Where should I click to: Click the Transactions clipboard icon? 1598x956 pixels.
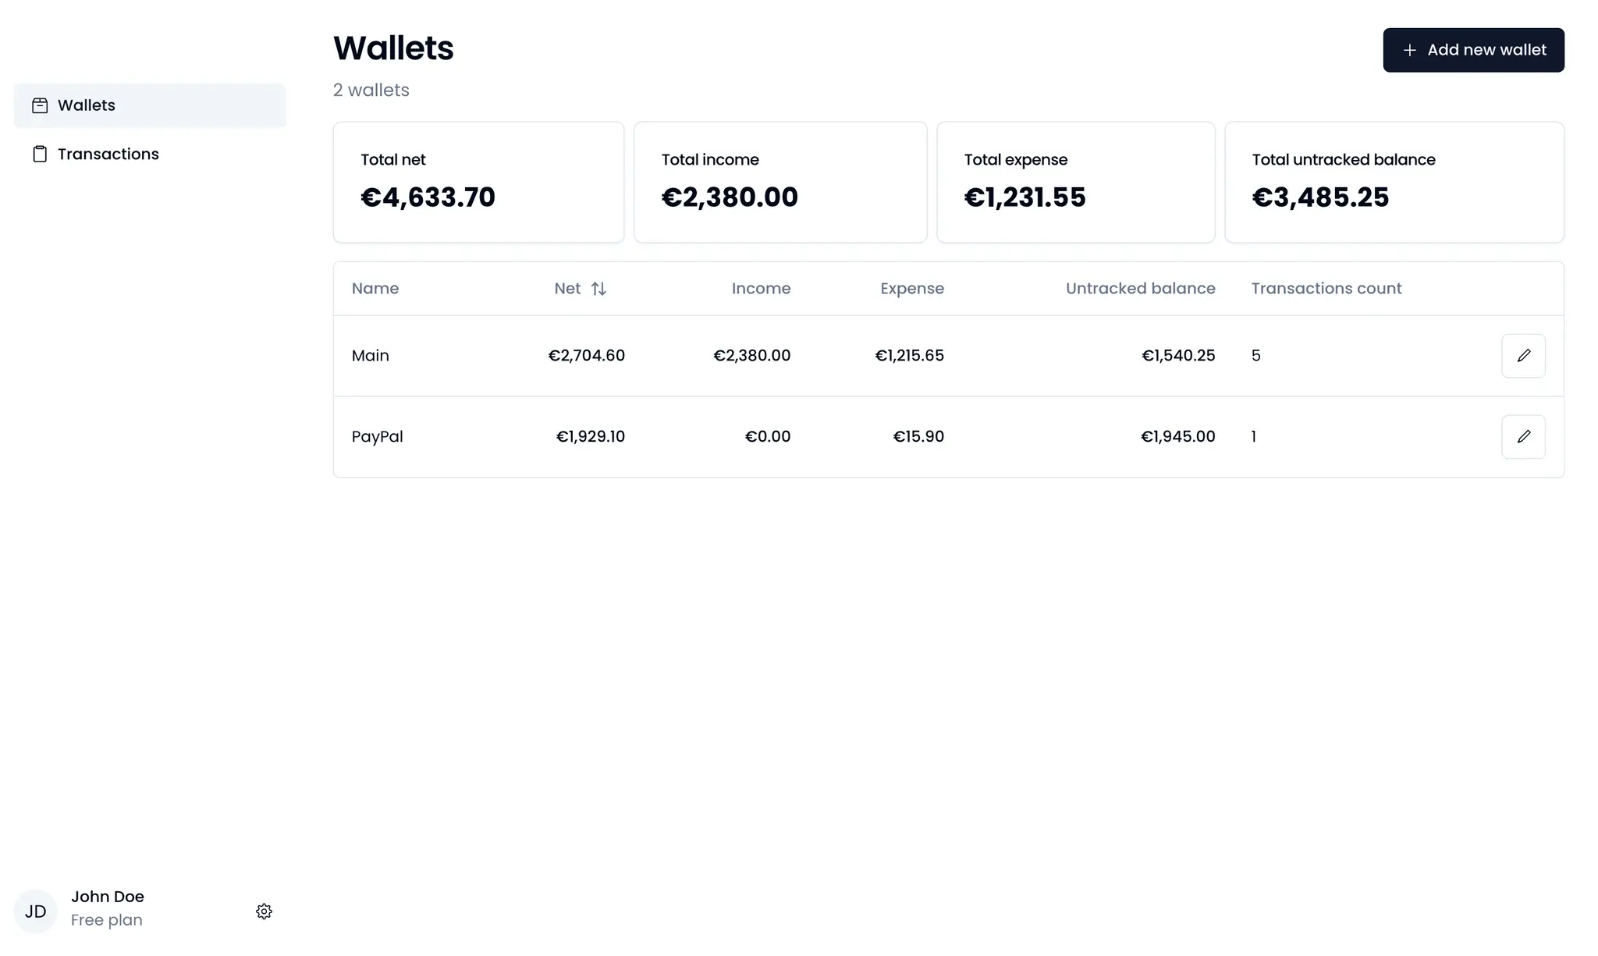40,155
